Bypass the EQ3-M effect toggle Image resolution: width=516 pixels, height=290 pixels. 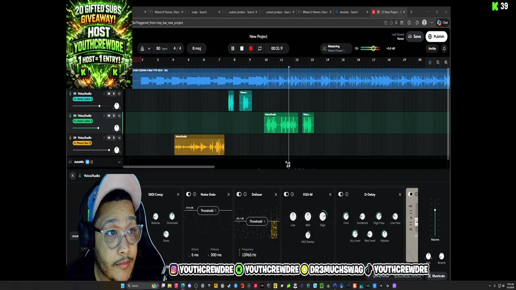(287, 195)
